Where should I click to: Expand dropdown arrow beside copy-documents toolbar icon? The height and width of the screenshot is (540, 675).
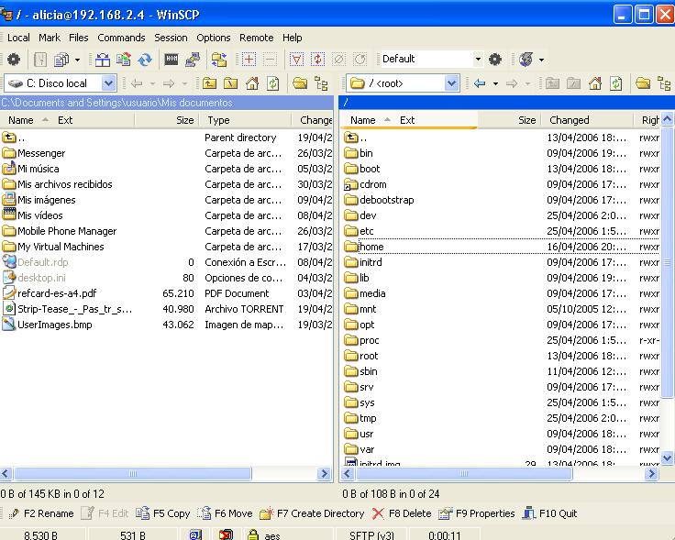pos(77,60)
